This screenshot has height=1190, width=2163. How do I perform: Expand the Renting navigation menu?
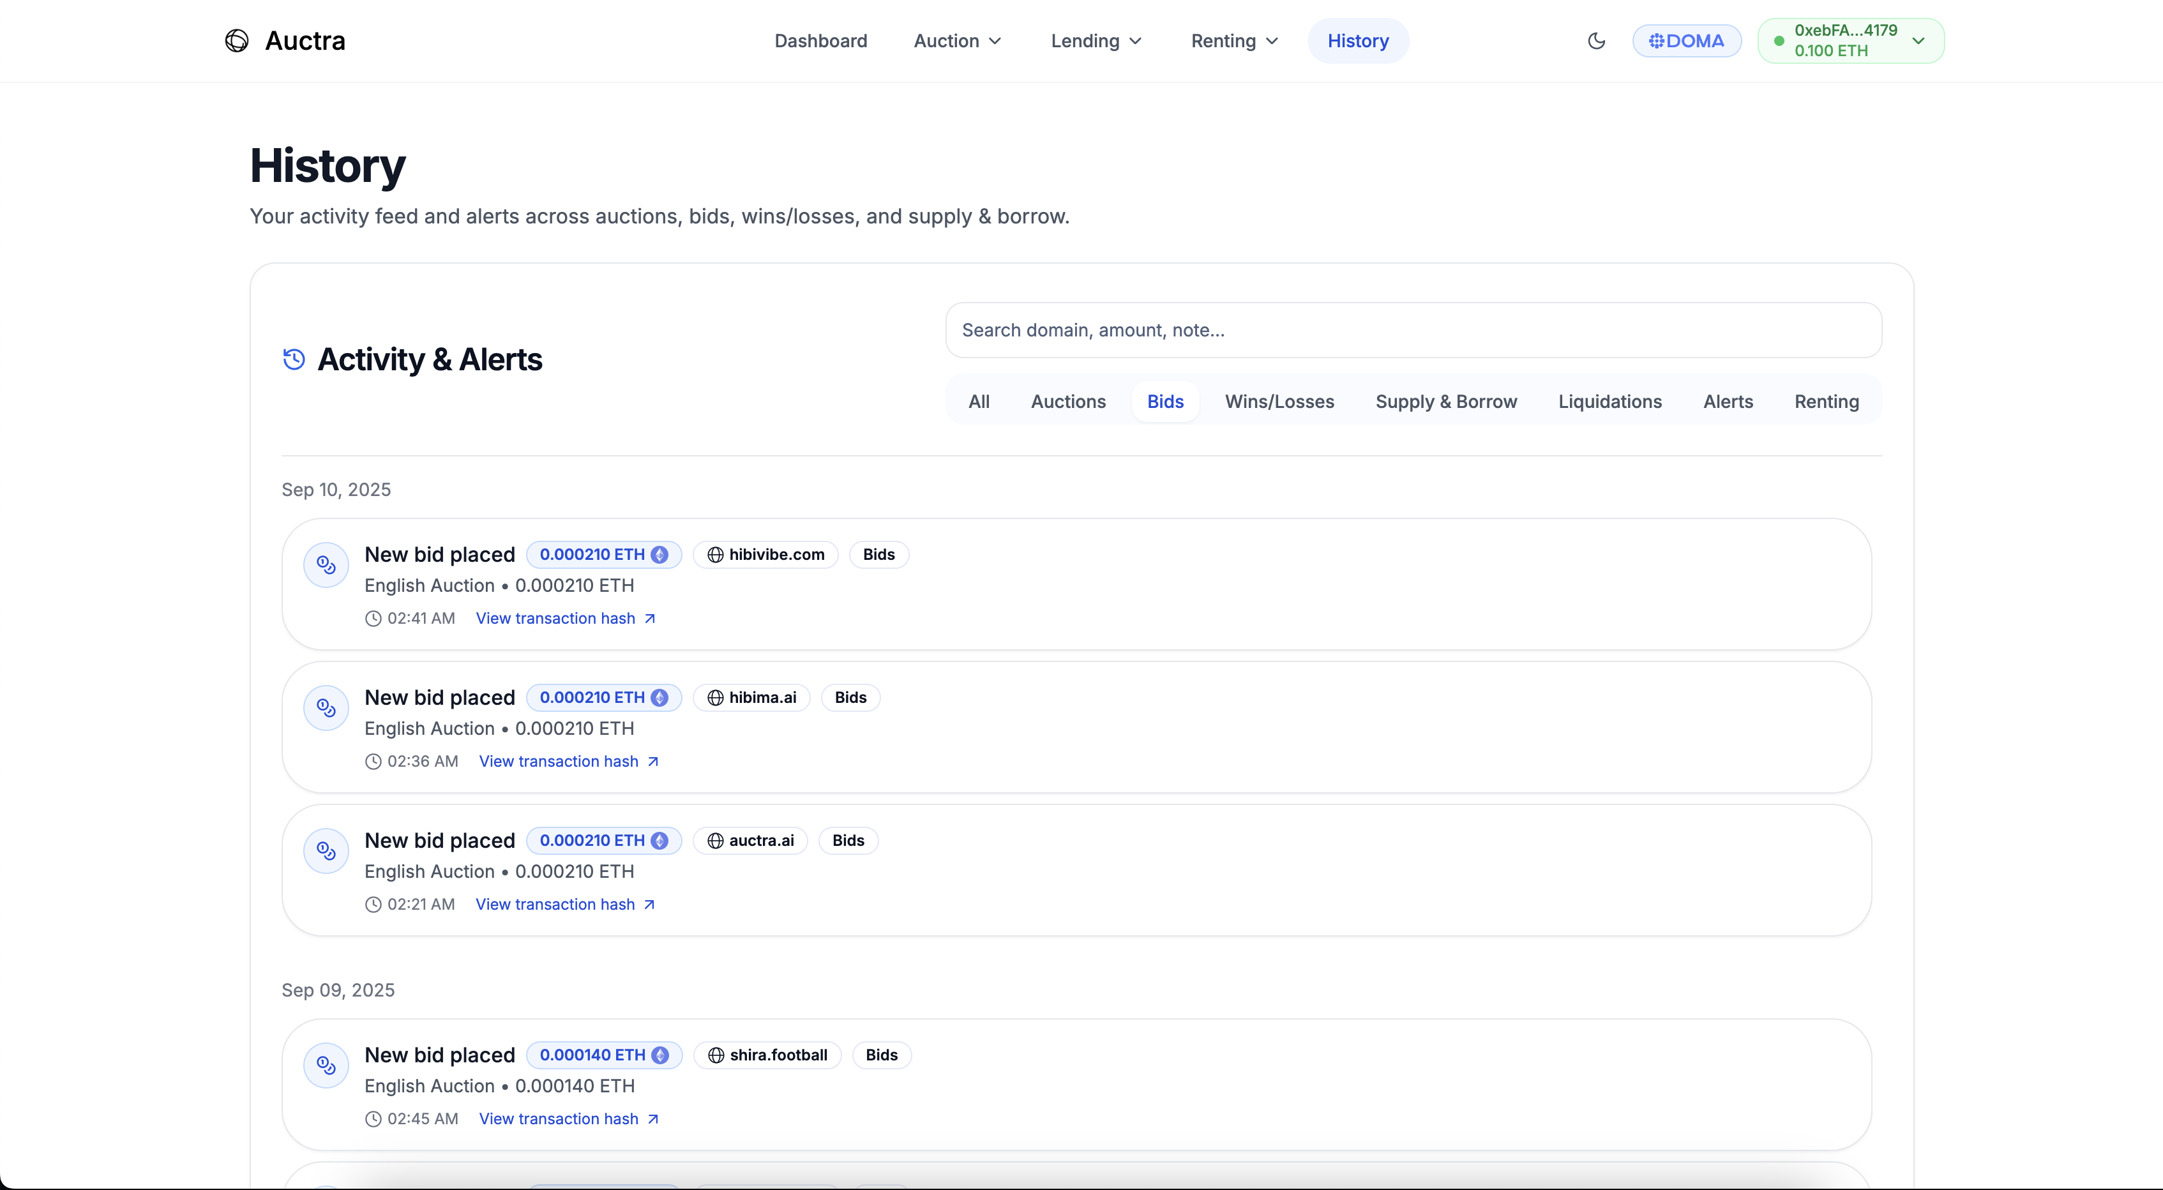point(1234,40)
